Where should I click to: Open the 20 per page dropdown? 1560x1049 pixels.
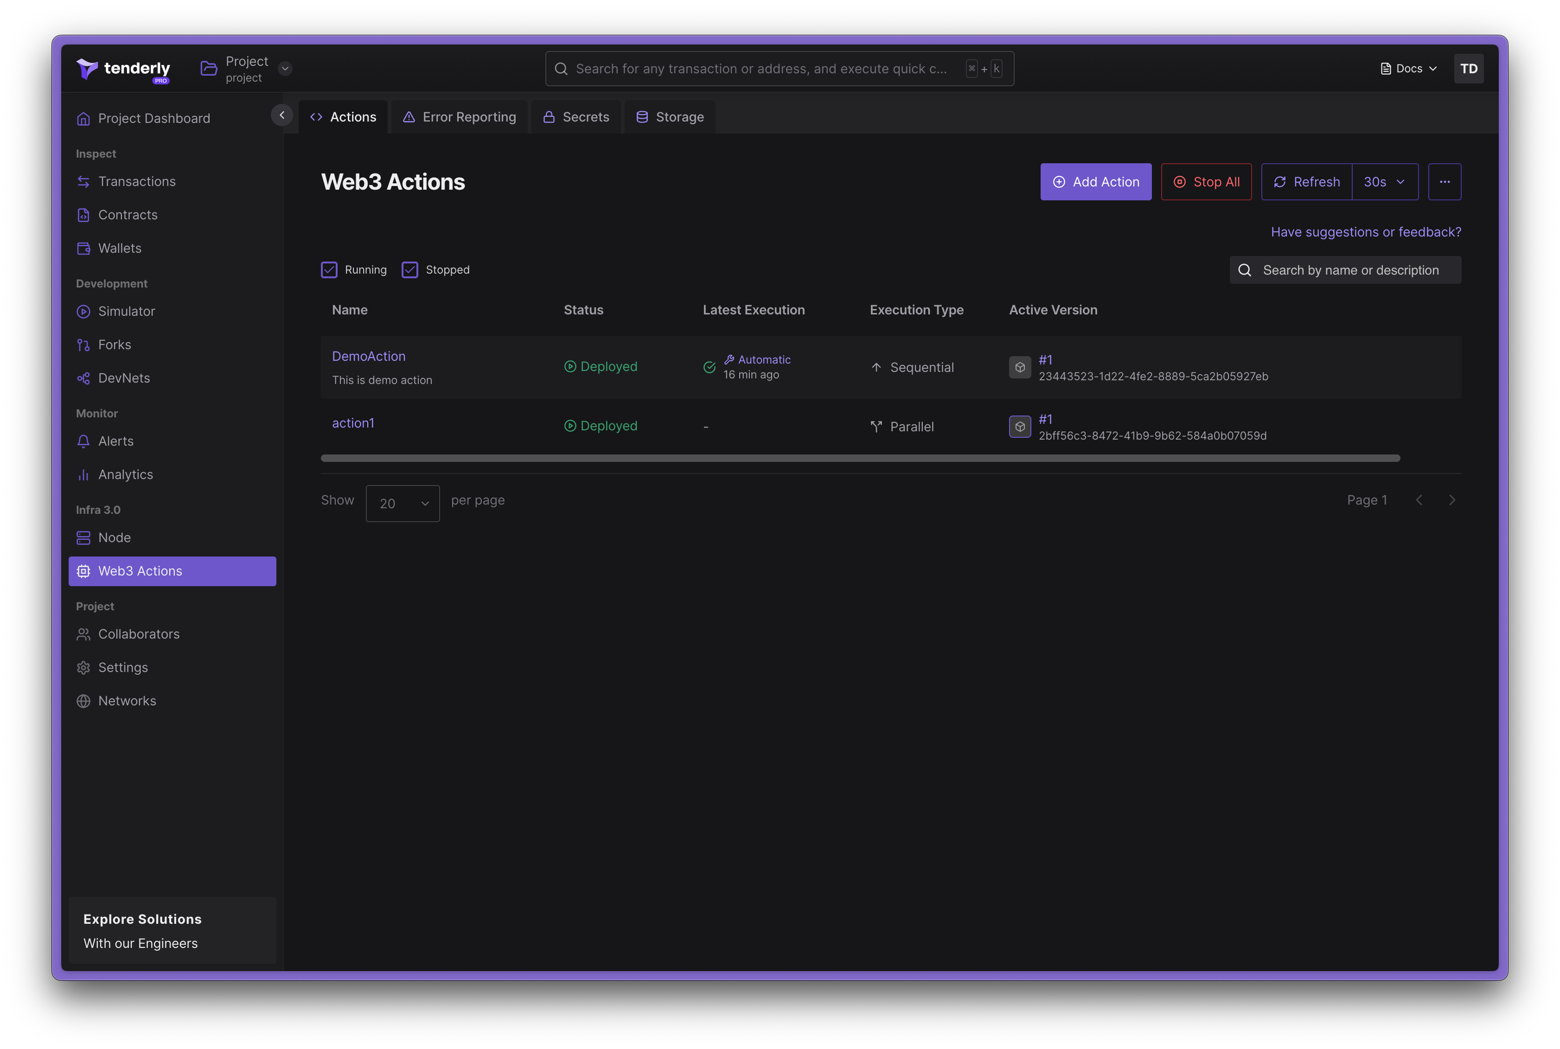pyautogui.click(x=403, y=503)
